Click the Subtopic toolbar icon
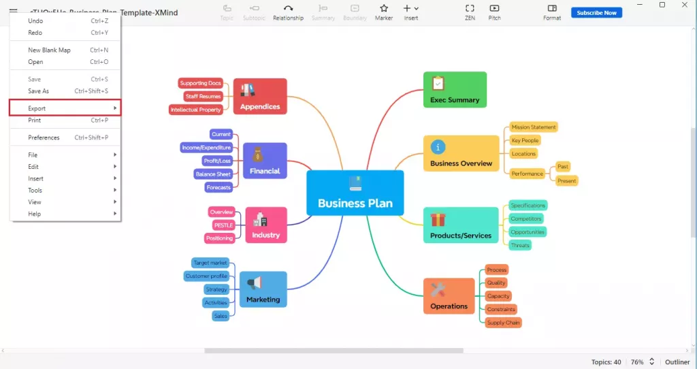 255,8
